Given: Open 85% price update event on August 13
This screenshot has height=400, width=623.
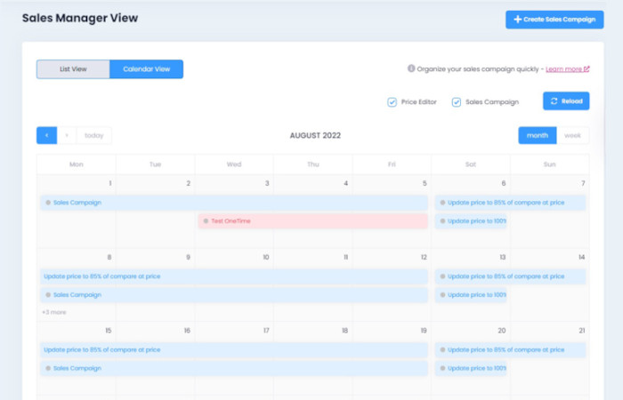Looking at the screenshot, I should tap(510, 276).
